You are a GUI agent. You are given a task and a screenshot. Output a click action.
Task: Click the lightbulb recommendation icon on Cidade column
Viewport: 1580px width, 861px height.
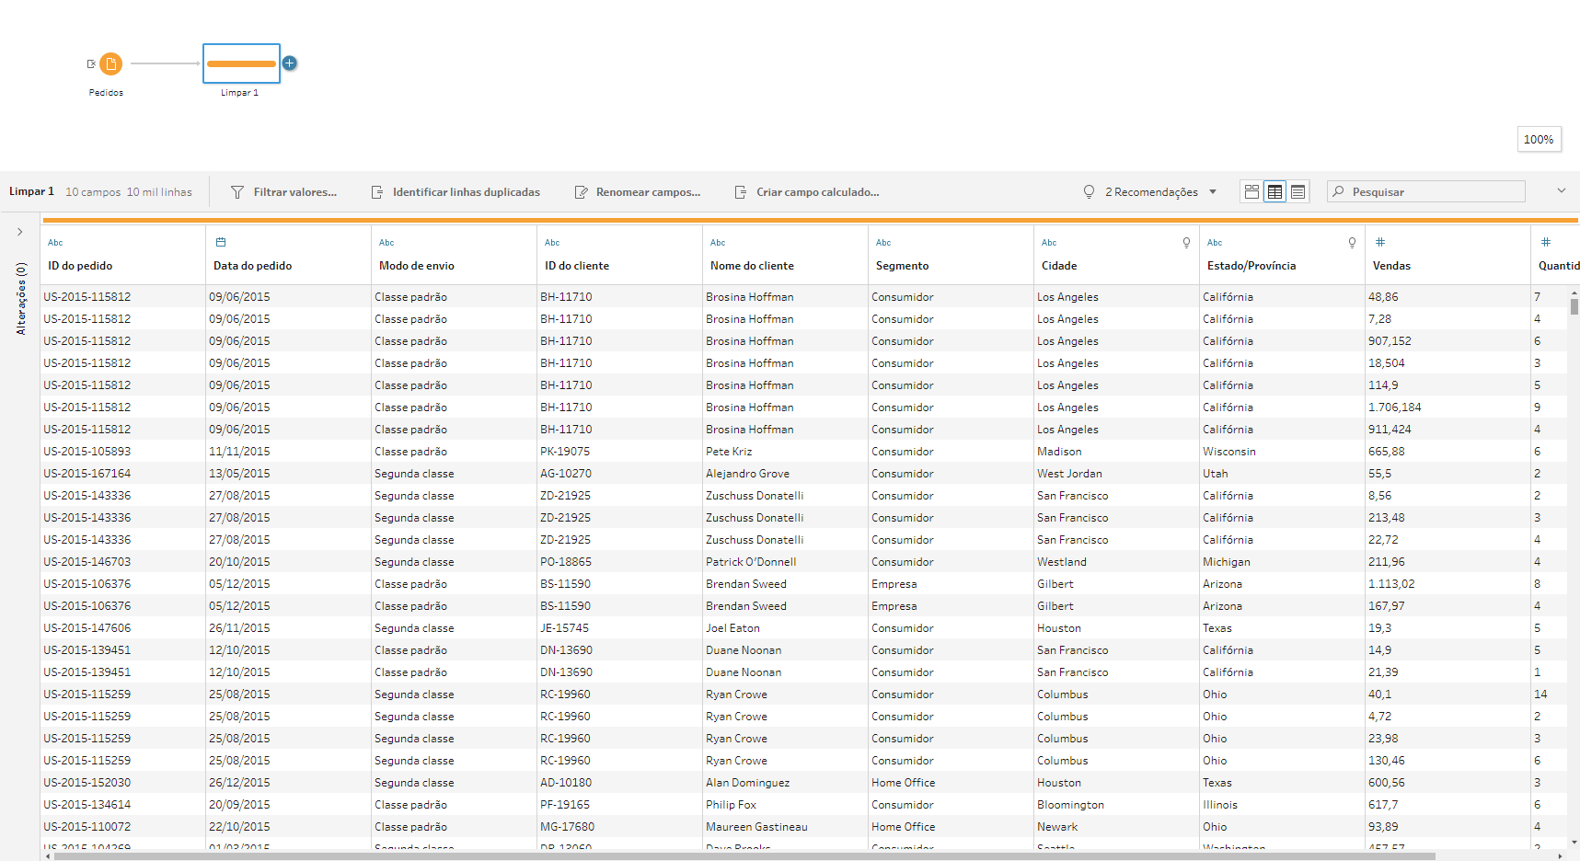pyautogui.click(x=1186, y=243)
